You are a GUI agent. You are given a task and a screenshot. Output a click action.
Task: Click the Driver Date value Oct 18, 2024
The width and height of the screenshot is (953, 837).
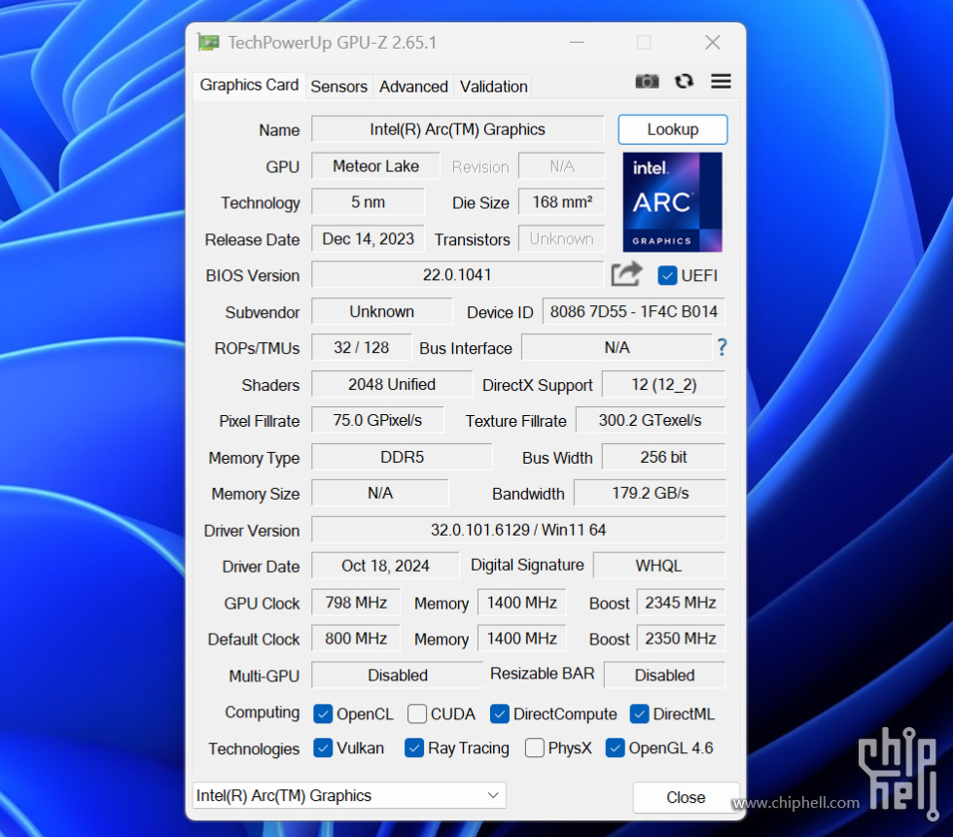[385, 566]
